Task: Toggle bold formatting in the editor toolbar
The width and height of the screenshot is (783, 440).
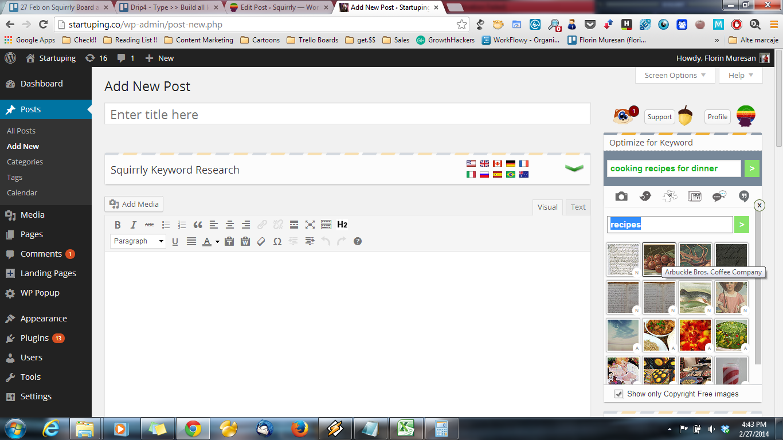Action: click(x=118, y=225)
